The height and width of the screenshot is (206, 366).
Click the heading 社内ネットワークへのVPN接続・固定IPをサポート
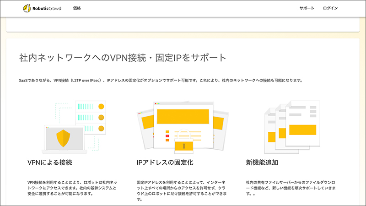click(123, 58)
